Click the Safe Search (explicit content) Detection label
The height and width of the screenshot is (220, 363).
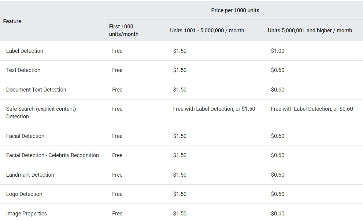tap(41, 113)
